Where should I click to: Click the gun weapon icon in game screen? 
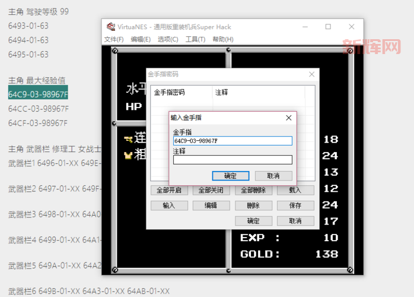coord(127,139)
